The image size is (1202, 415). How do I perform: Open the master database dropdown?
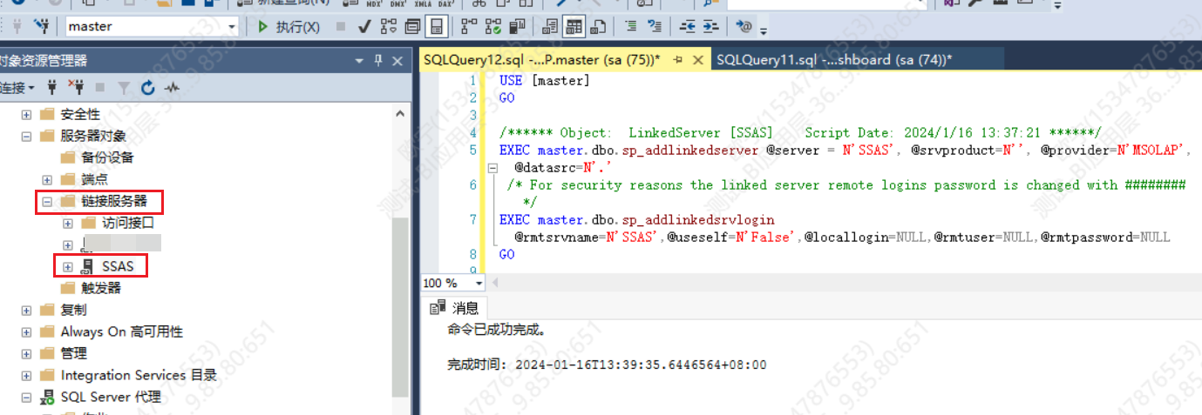(x=232, y=26)
